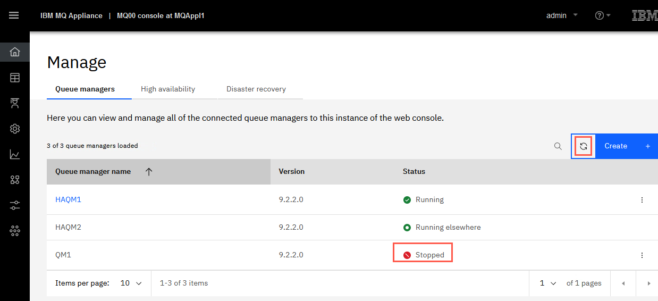658x301 pixels.
Task: Open the admin user dropdown
Action: pyautogui.click(x=562, y=15)
